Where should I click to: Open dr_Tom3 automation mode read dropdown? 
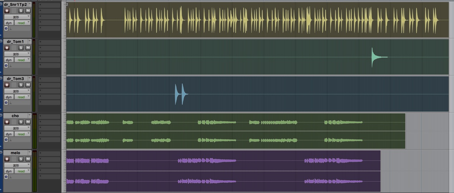pos(22,97)
